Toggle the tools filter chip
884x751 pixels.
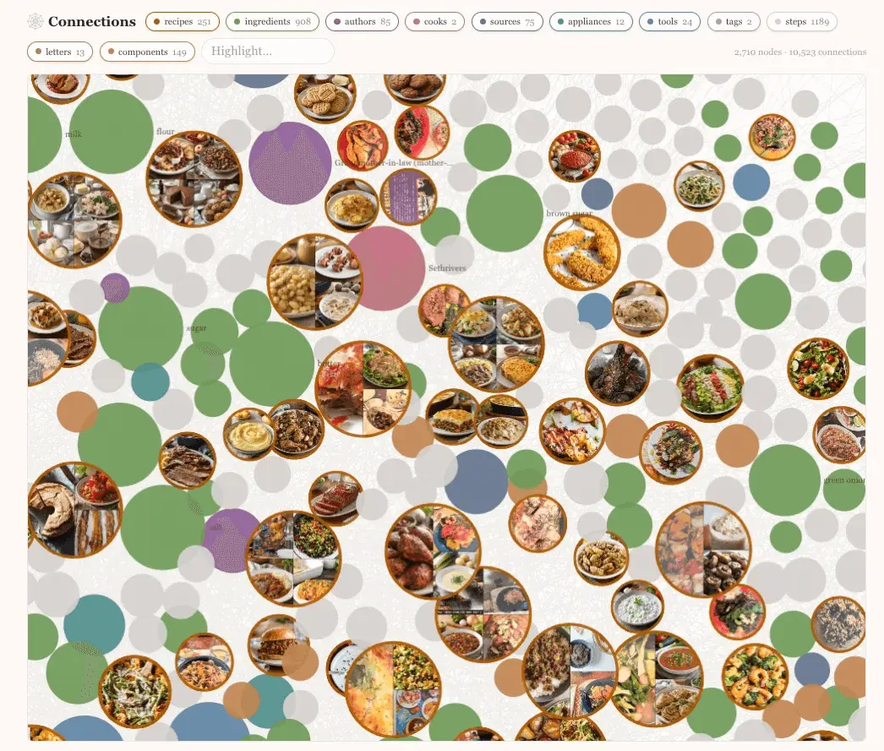(x=670, y=21)
